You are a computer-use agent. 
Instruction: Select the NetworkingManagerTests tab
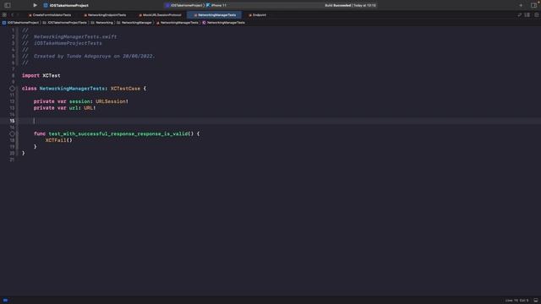[215, 15]
